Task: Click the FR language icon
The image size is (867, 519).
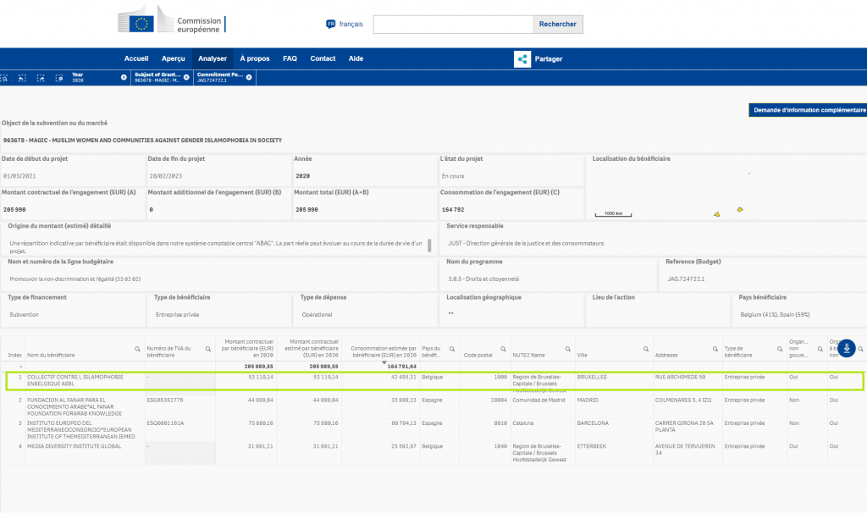Action: (331, 25)
